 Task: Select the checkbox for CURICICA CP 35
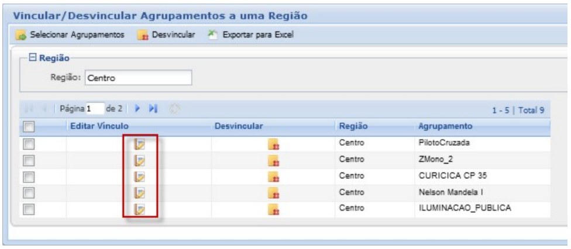point(26,177)
